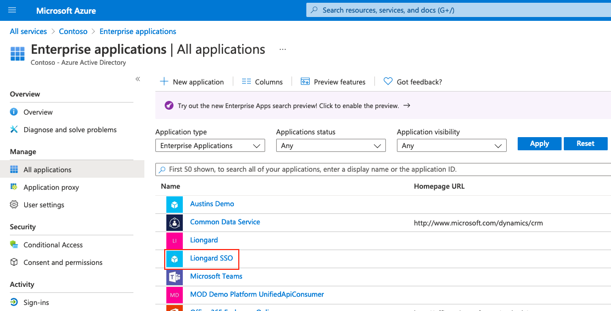The height and width of the screenshot is (311, 611).
Task: Click the Enterprise applications grid icon beside title
Action: tap(18, 54)
